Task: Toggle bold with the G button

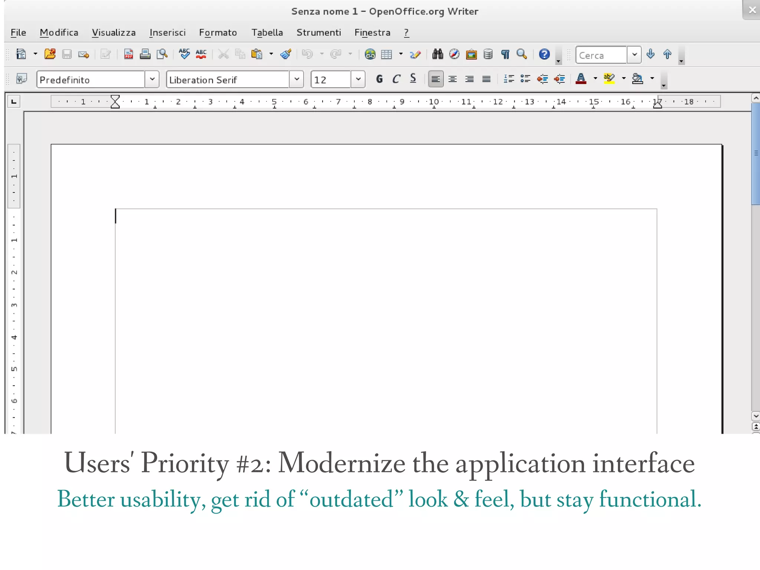Action: tap(379, 79)
